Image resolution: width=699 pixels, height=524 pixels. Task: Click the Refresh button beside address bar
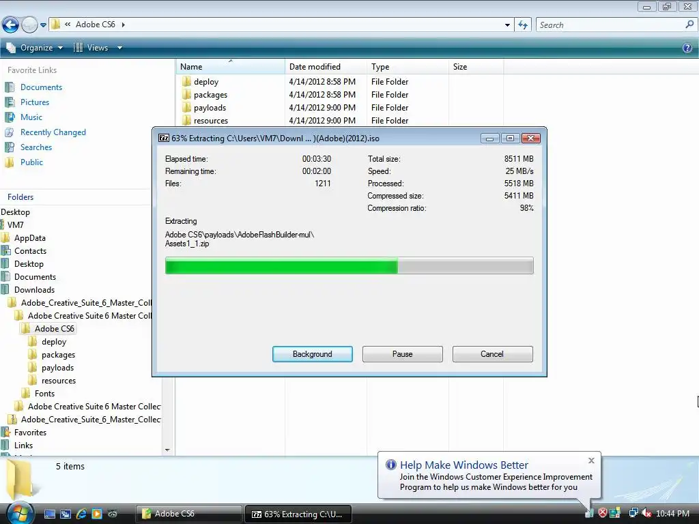[x=523, y=25]
